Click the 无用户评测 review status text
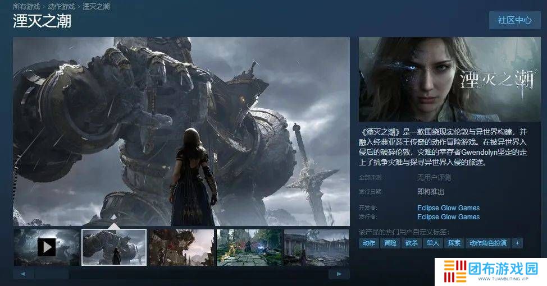547x286 pixels. tap(434, 178)
